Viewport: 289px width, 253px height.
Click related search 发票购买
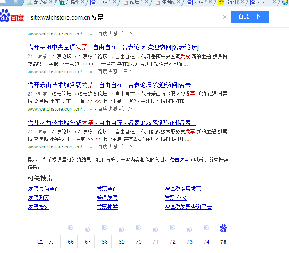pos(38,197)
